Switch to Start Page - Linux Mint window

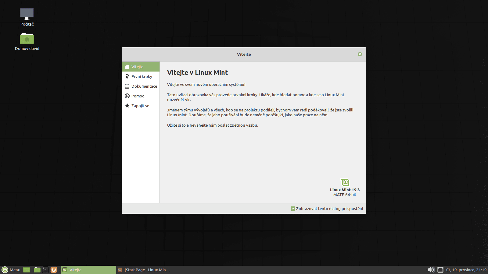point(146,270)
